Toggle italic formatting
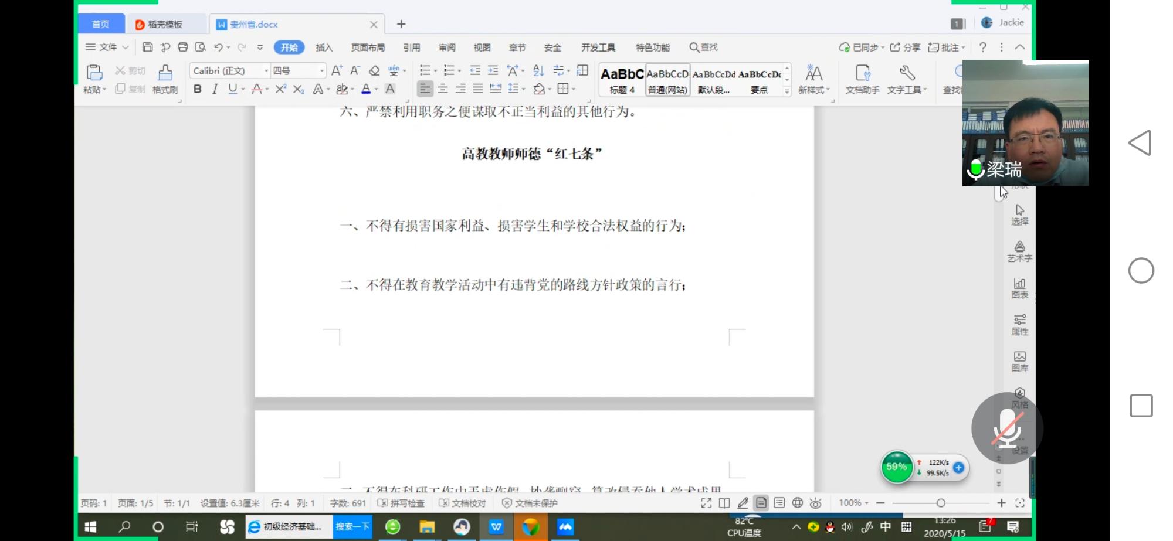Screen dimensions: 1173x541 [x=215, y=89]
